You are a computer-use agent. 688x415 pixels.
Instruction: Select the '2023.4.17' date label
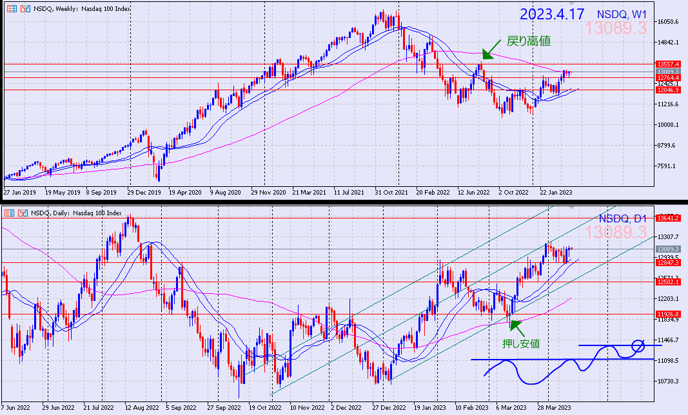[552, 14]
